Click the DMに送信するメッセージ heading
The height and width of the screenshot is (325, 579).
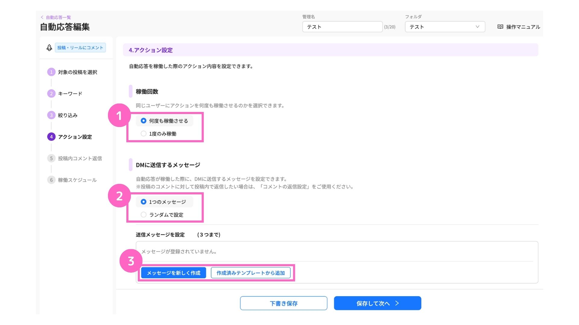coord(168,165)
